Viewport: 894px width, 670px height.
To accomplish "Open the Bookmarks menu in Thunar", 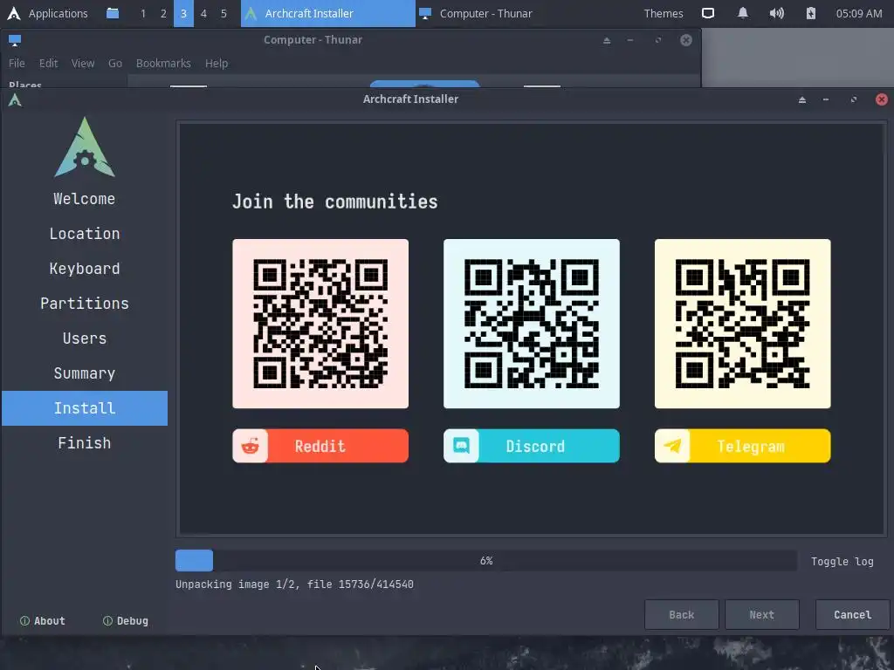I will (x=163, y=63).
